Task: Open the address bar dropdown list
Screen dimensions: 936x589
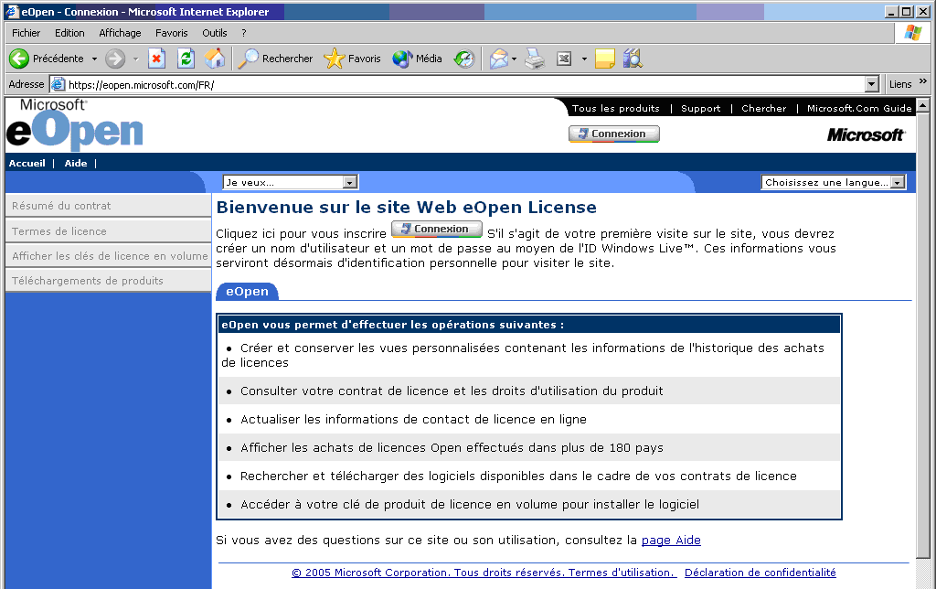Action: click(x=872, y=84)
